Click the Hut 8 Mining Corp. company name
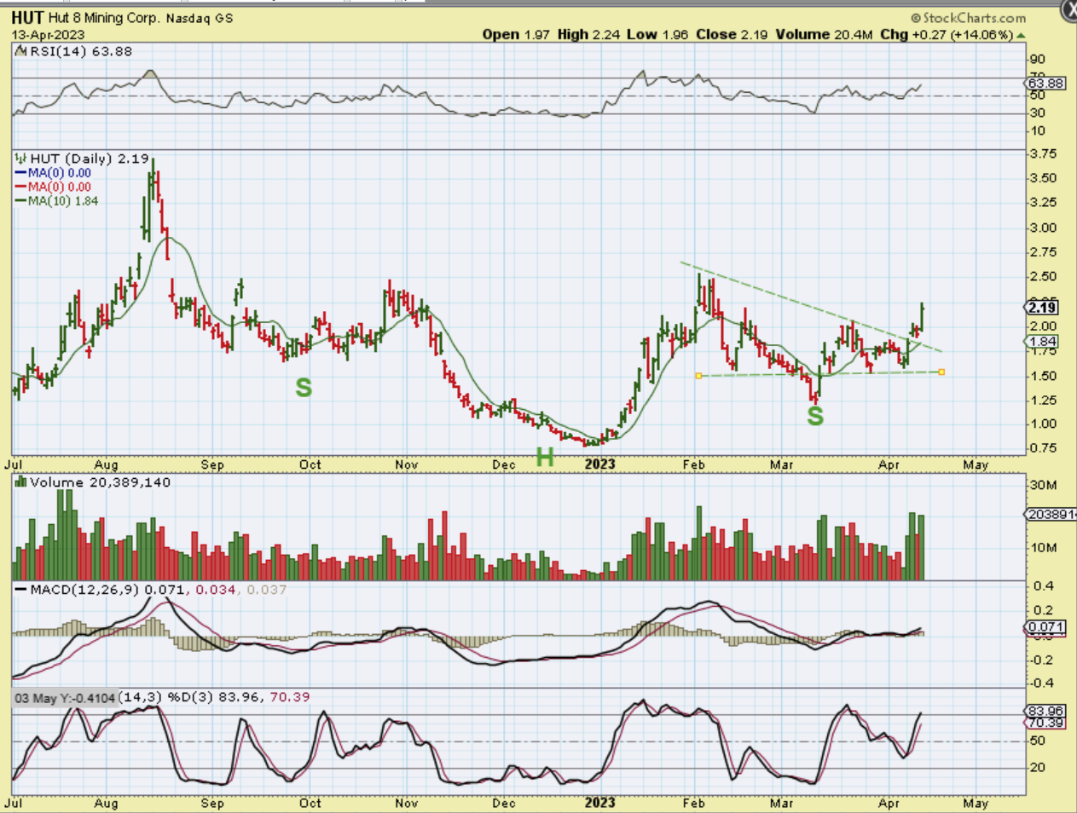Screen dimensions: 1077x813 [103, 18]
